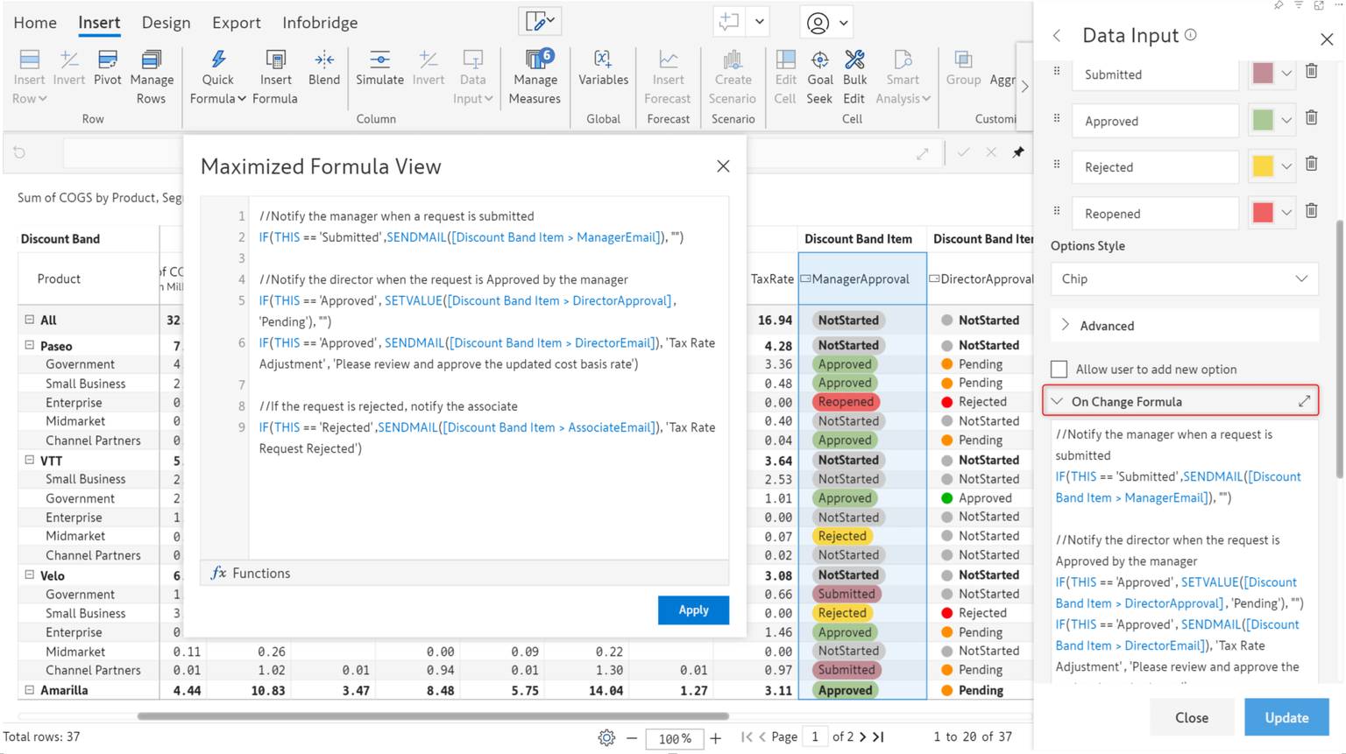Delete the Rejected option with trash icon
Screen dimensions: 1346x754
click(1311, 165)
